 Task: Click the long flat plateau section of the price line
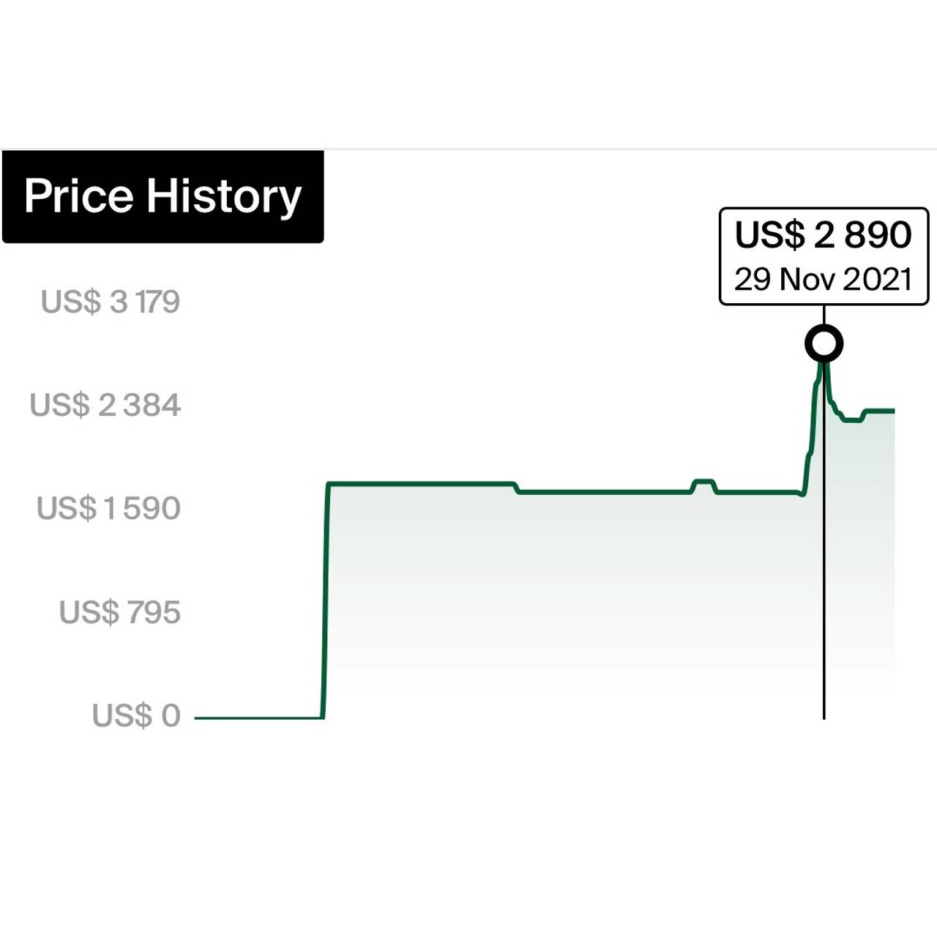tap(421, 484)
